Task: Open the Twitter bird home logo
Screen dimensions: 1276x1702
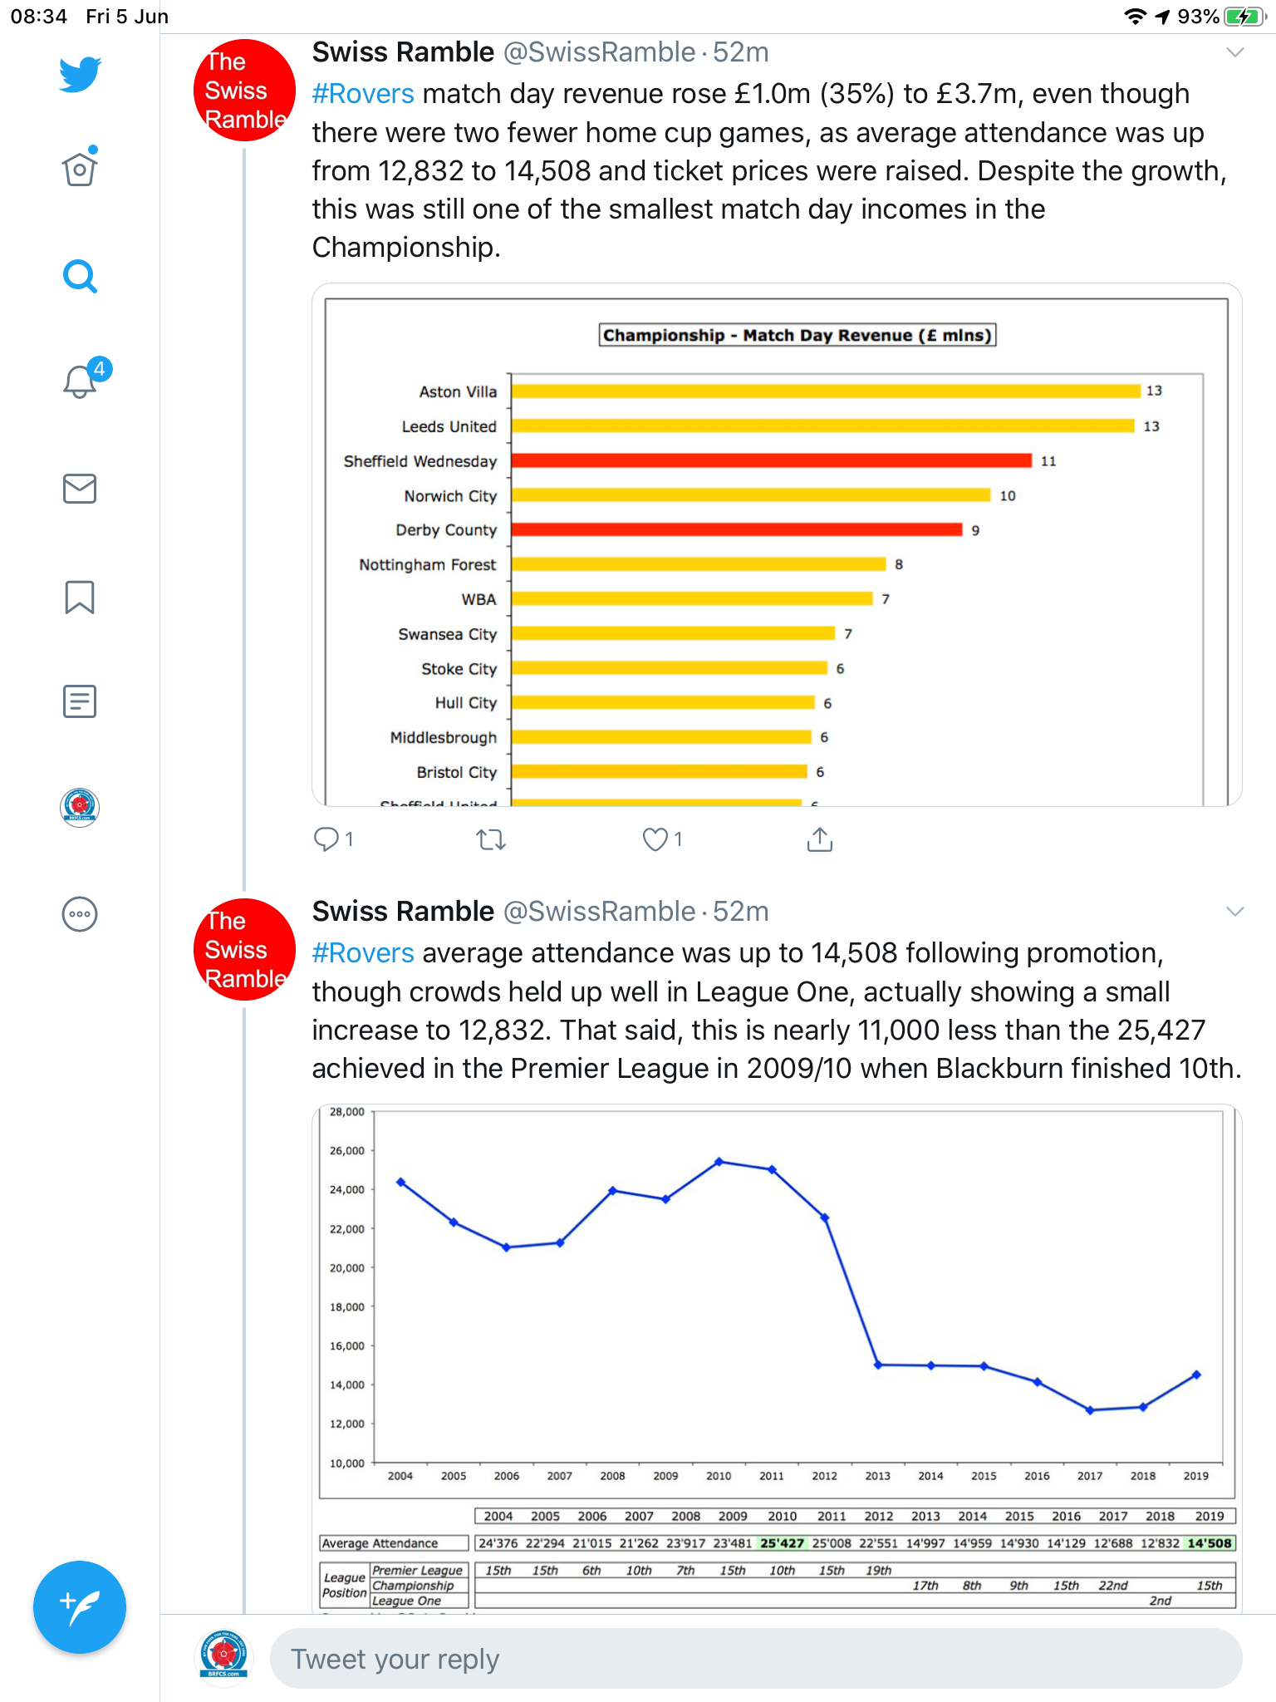Action: pyautogui.click(x=80, y=74)
